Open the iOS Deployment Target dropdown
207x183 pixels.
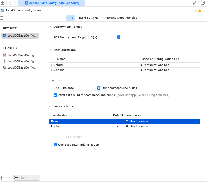[x=119, y=37]
